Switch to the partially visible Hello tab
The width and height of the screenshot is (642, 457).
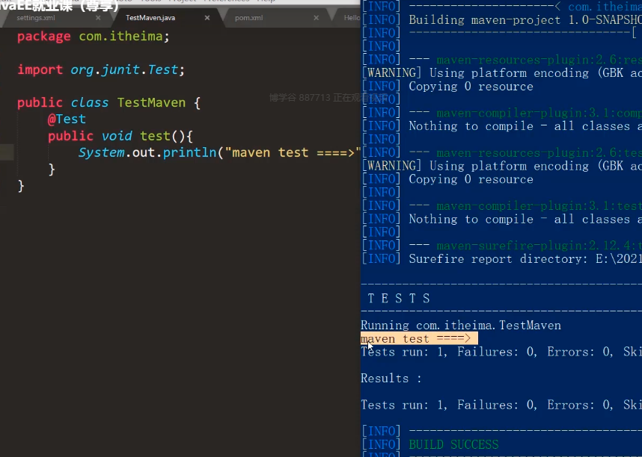pos(351,18)
